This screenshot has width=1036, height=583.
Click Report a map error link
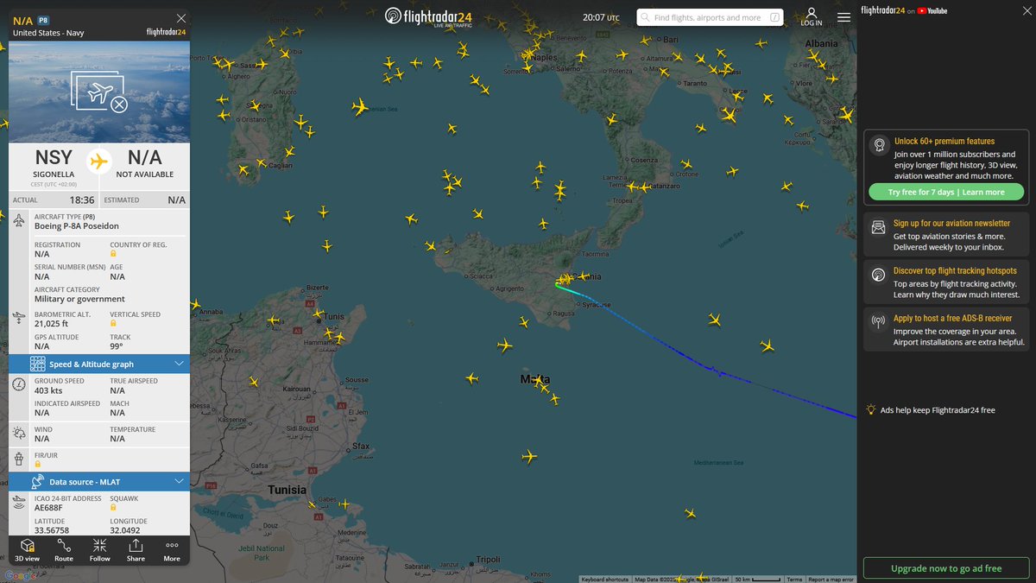831,580
